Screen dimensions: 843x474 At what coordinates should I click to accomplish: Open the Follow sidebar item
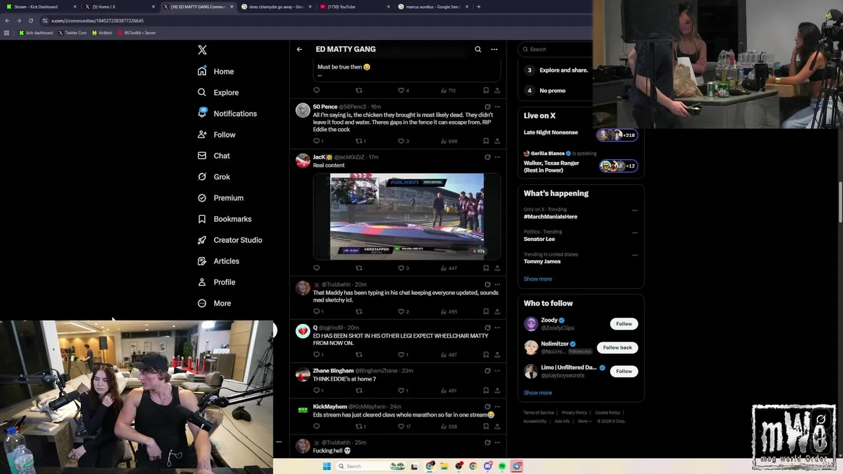click(x=217, y=134)
